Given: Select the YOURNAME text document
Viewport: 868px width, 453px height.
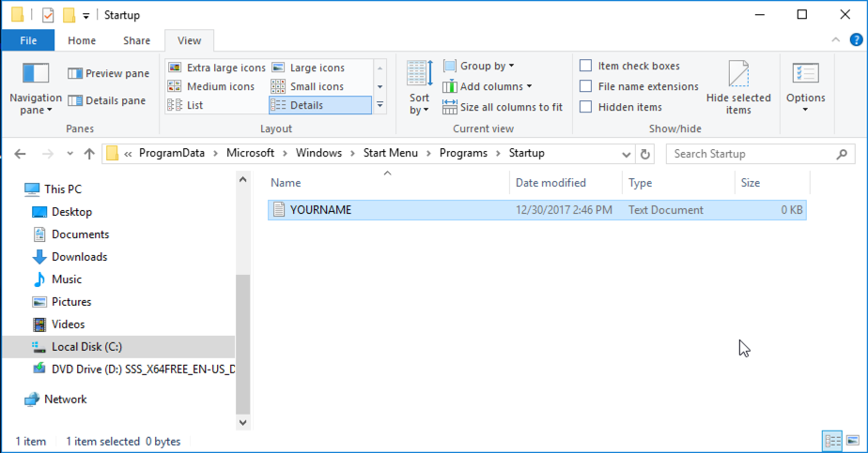Looking at the screenshot, I should [537, 210].
